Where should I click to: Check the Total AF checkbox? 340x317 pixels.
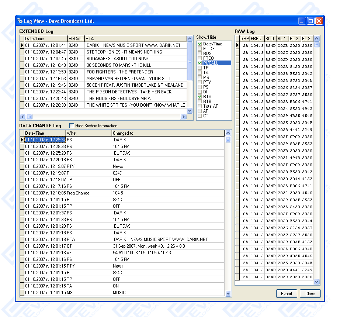[x=200, y=106]
